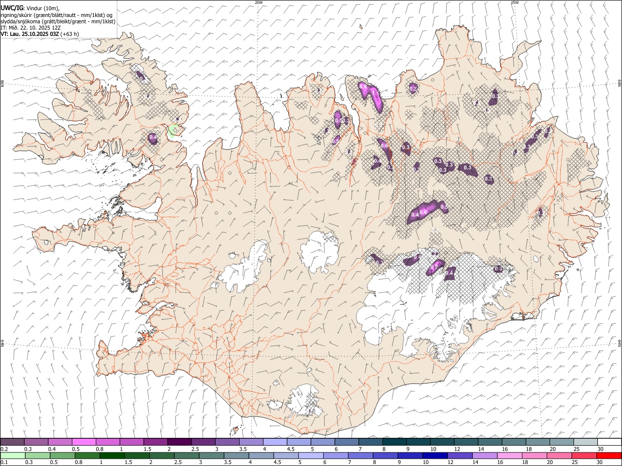Select the grayish 3.5 rain legend swatch

[237, 455]
